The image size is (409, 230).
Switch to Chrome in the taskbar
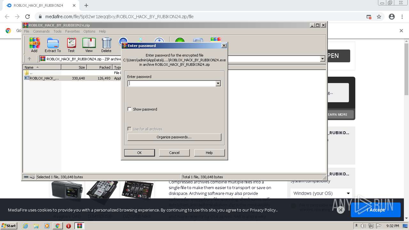click(58, 226)
